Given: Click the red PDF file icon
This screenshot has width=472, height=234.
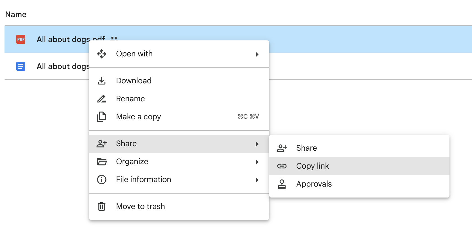Looking at the screenshot, I should point(21,39).
